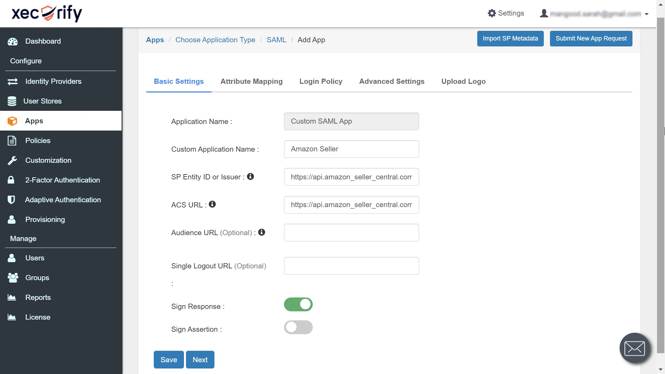Screen dimensions: 665x374
Task: Click the Submit New App Request button
Action: click(591, 38)
